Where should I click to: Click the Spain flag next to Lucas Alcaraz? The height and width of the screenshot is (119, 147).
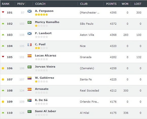coord(29,56)
